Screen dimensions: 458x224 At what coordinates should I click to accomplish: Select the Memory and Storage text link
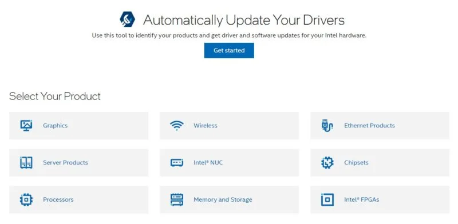pos(223,199)
